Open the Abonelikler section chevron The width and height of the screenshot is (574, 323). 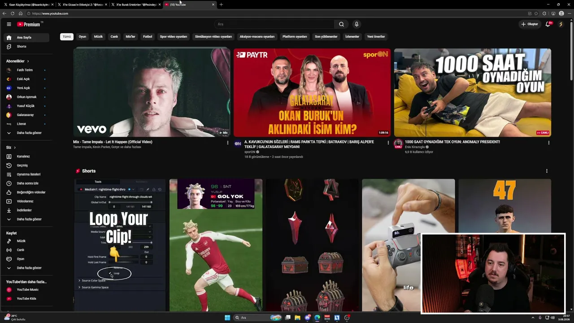(28, 61)
